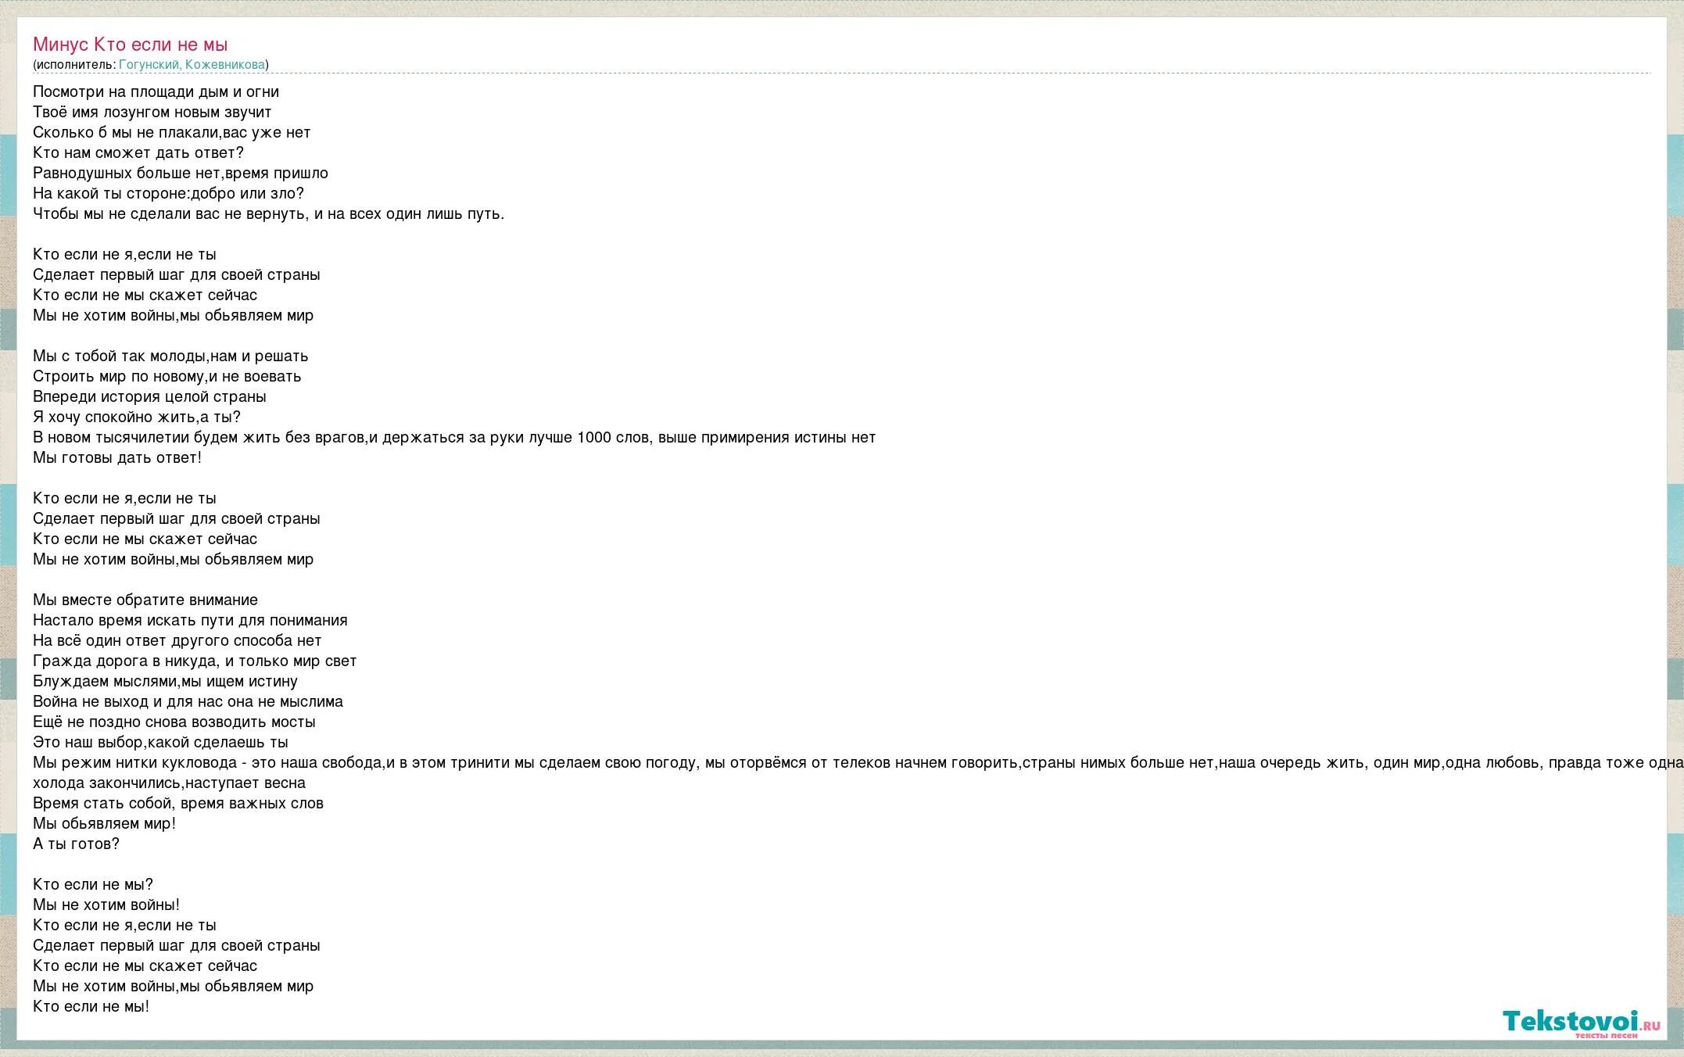The height and width of the screenshot is (1057, 1684).
Task: Click the site favicon icon top-left
Action: [9, 9]
